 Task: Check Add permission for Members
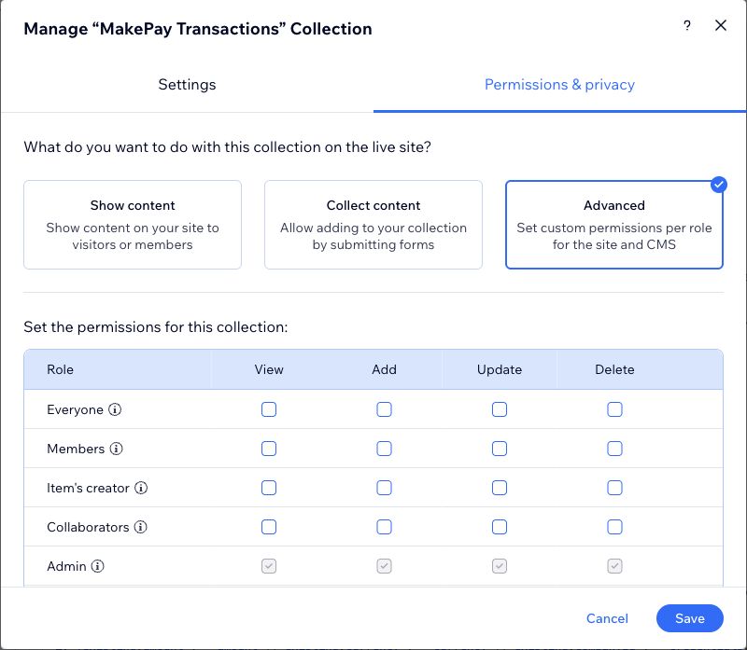tap(384, 449)
